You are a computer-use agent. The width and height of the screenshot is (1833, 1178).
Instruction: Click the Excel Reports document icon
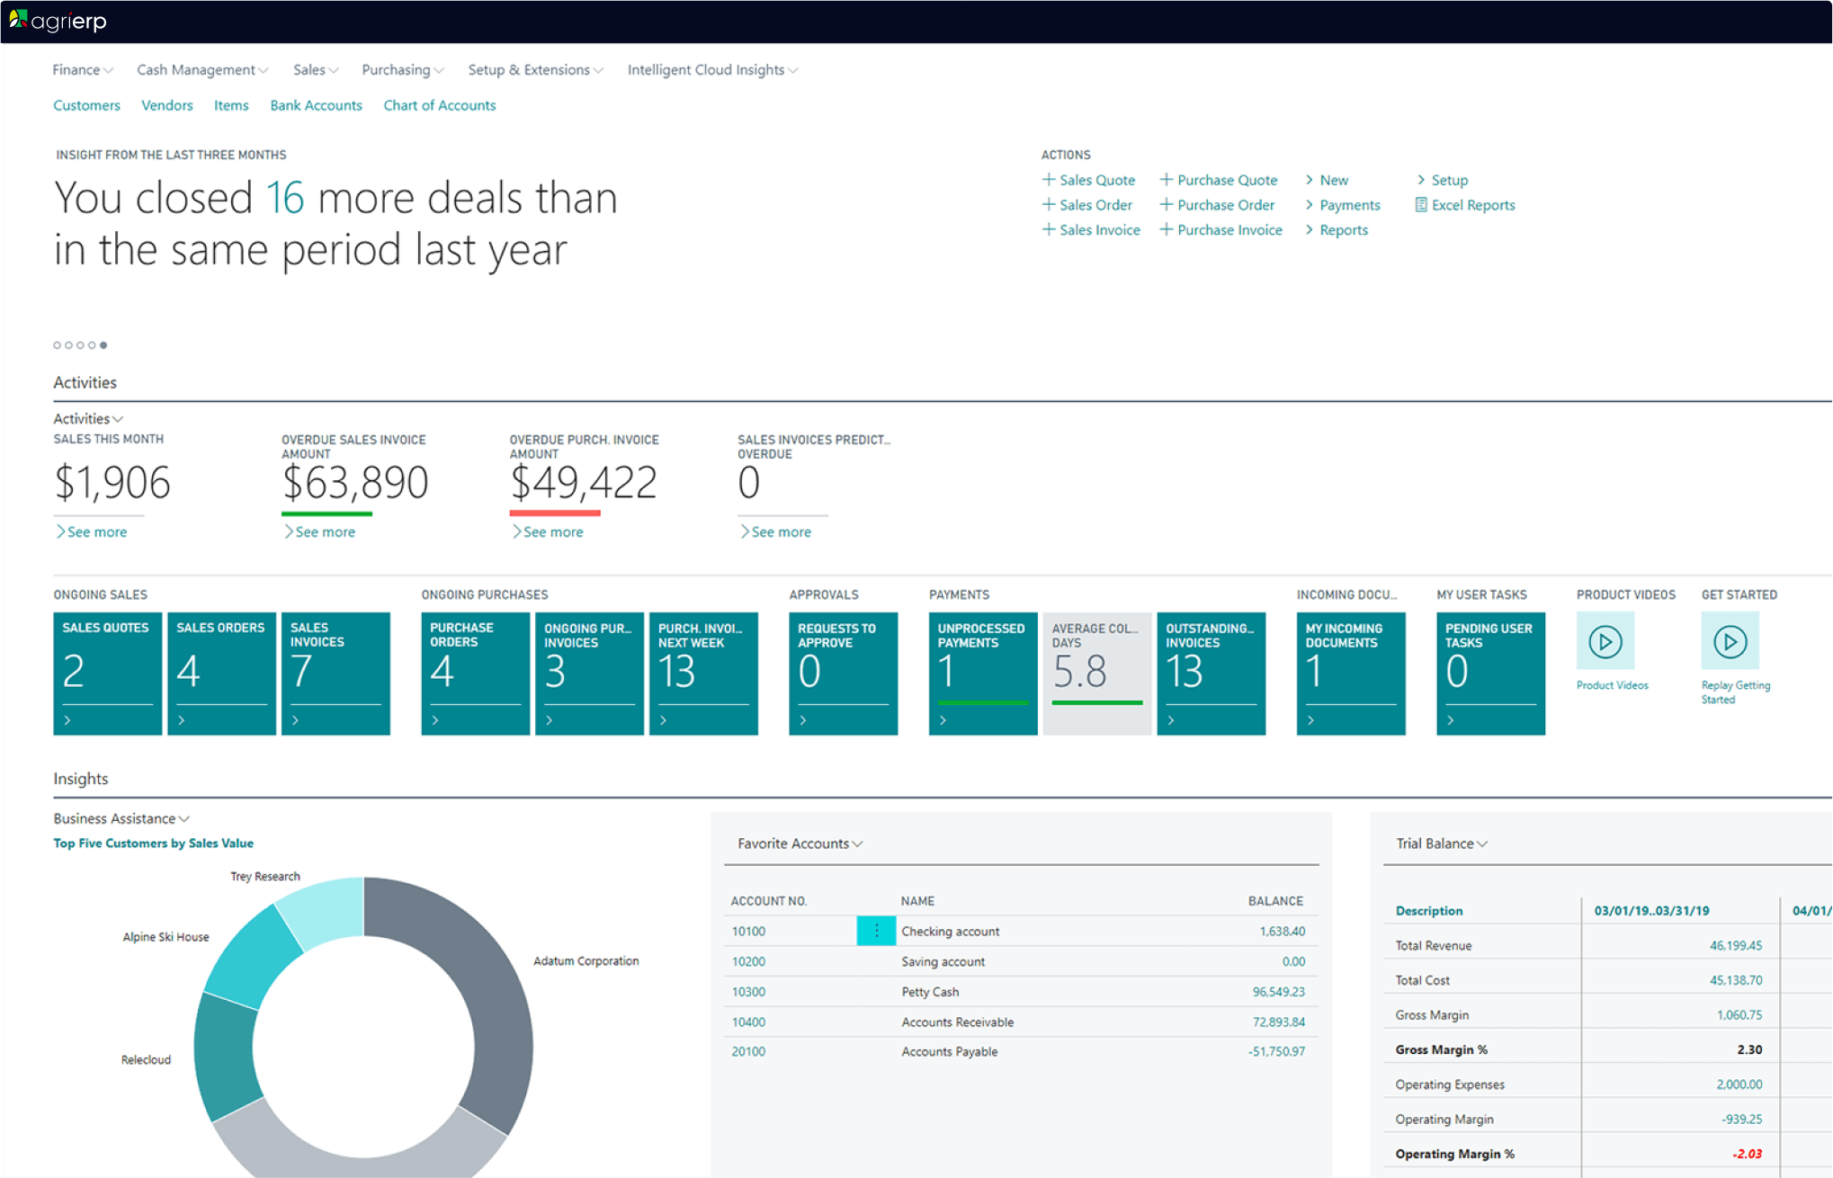tap(1421, 205)
